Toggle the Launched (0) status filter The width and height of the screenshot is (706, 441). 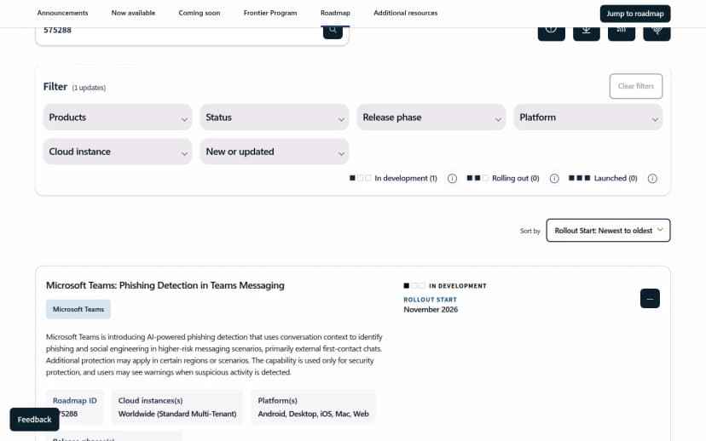pyautogui.click(x=603, y=179)
